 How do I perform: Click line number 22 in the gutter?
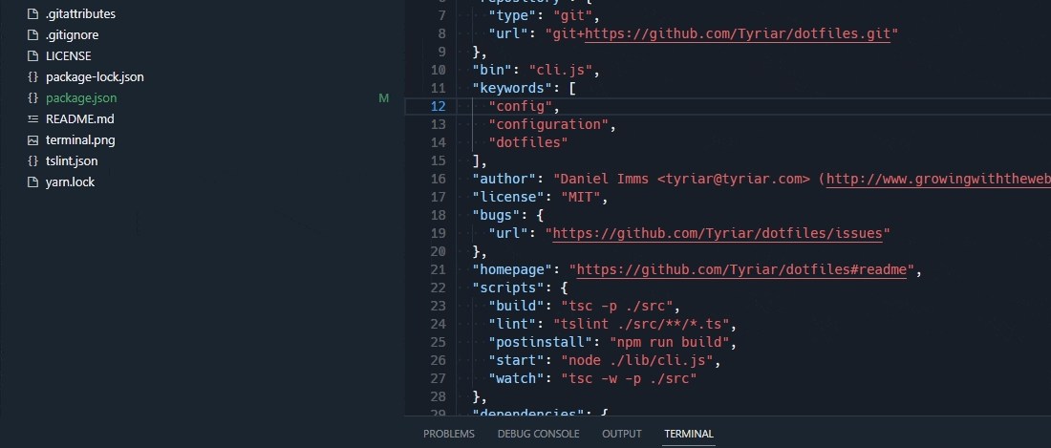pos(438,288)
